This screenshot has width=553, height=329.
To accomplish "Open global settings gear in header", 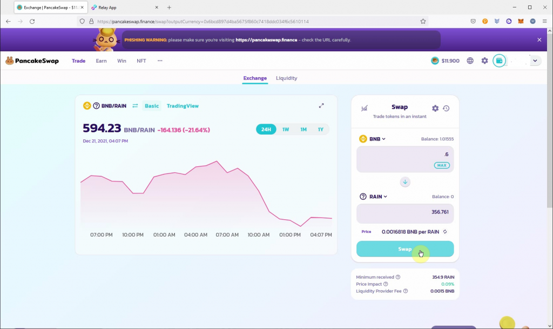I will pos(484,61).
